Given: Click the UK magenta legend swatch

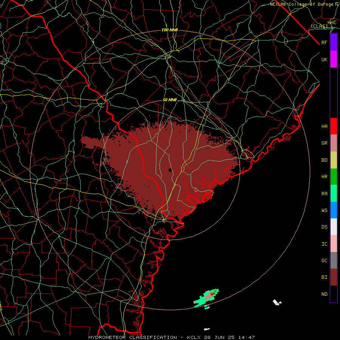Looking at the screenshot, I should [x=334, y=59].
